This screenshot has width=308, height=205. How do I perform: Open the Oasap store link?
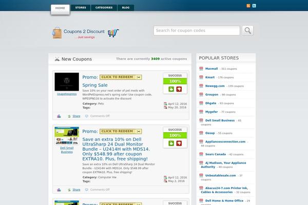[x=210, y=133]
